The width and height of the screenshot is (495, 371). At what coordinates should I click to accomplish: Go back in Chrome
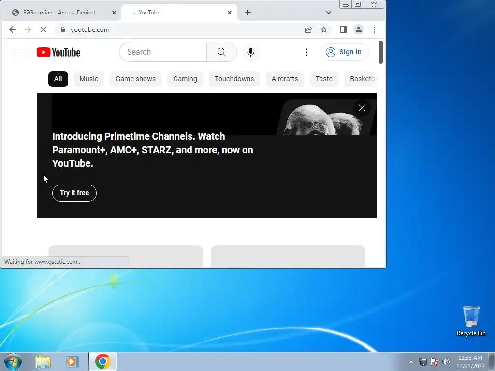pos(12,29)
